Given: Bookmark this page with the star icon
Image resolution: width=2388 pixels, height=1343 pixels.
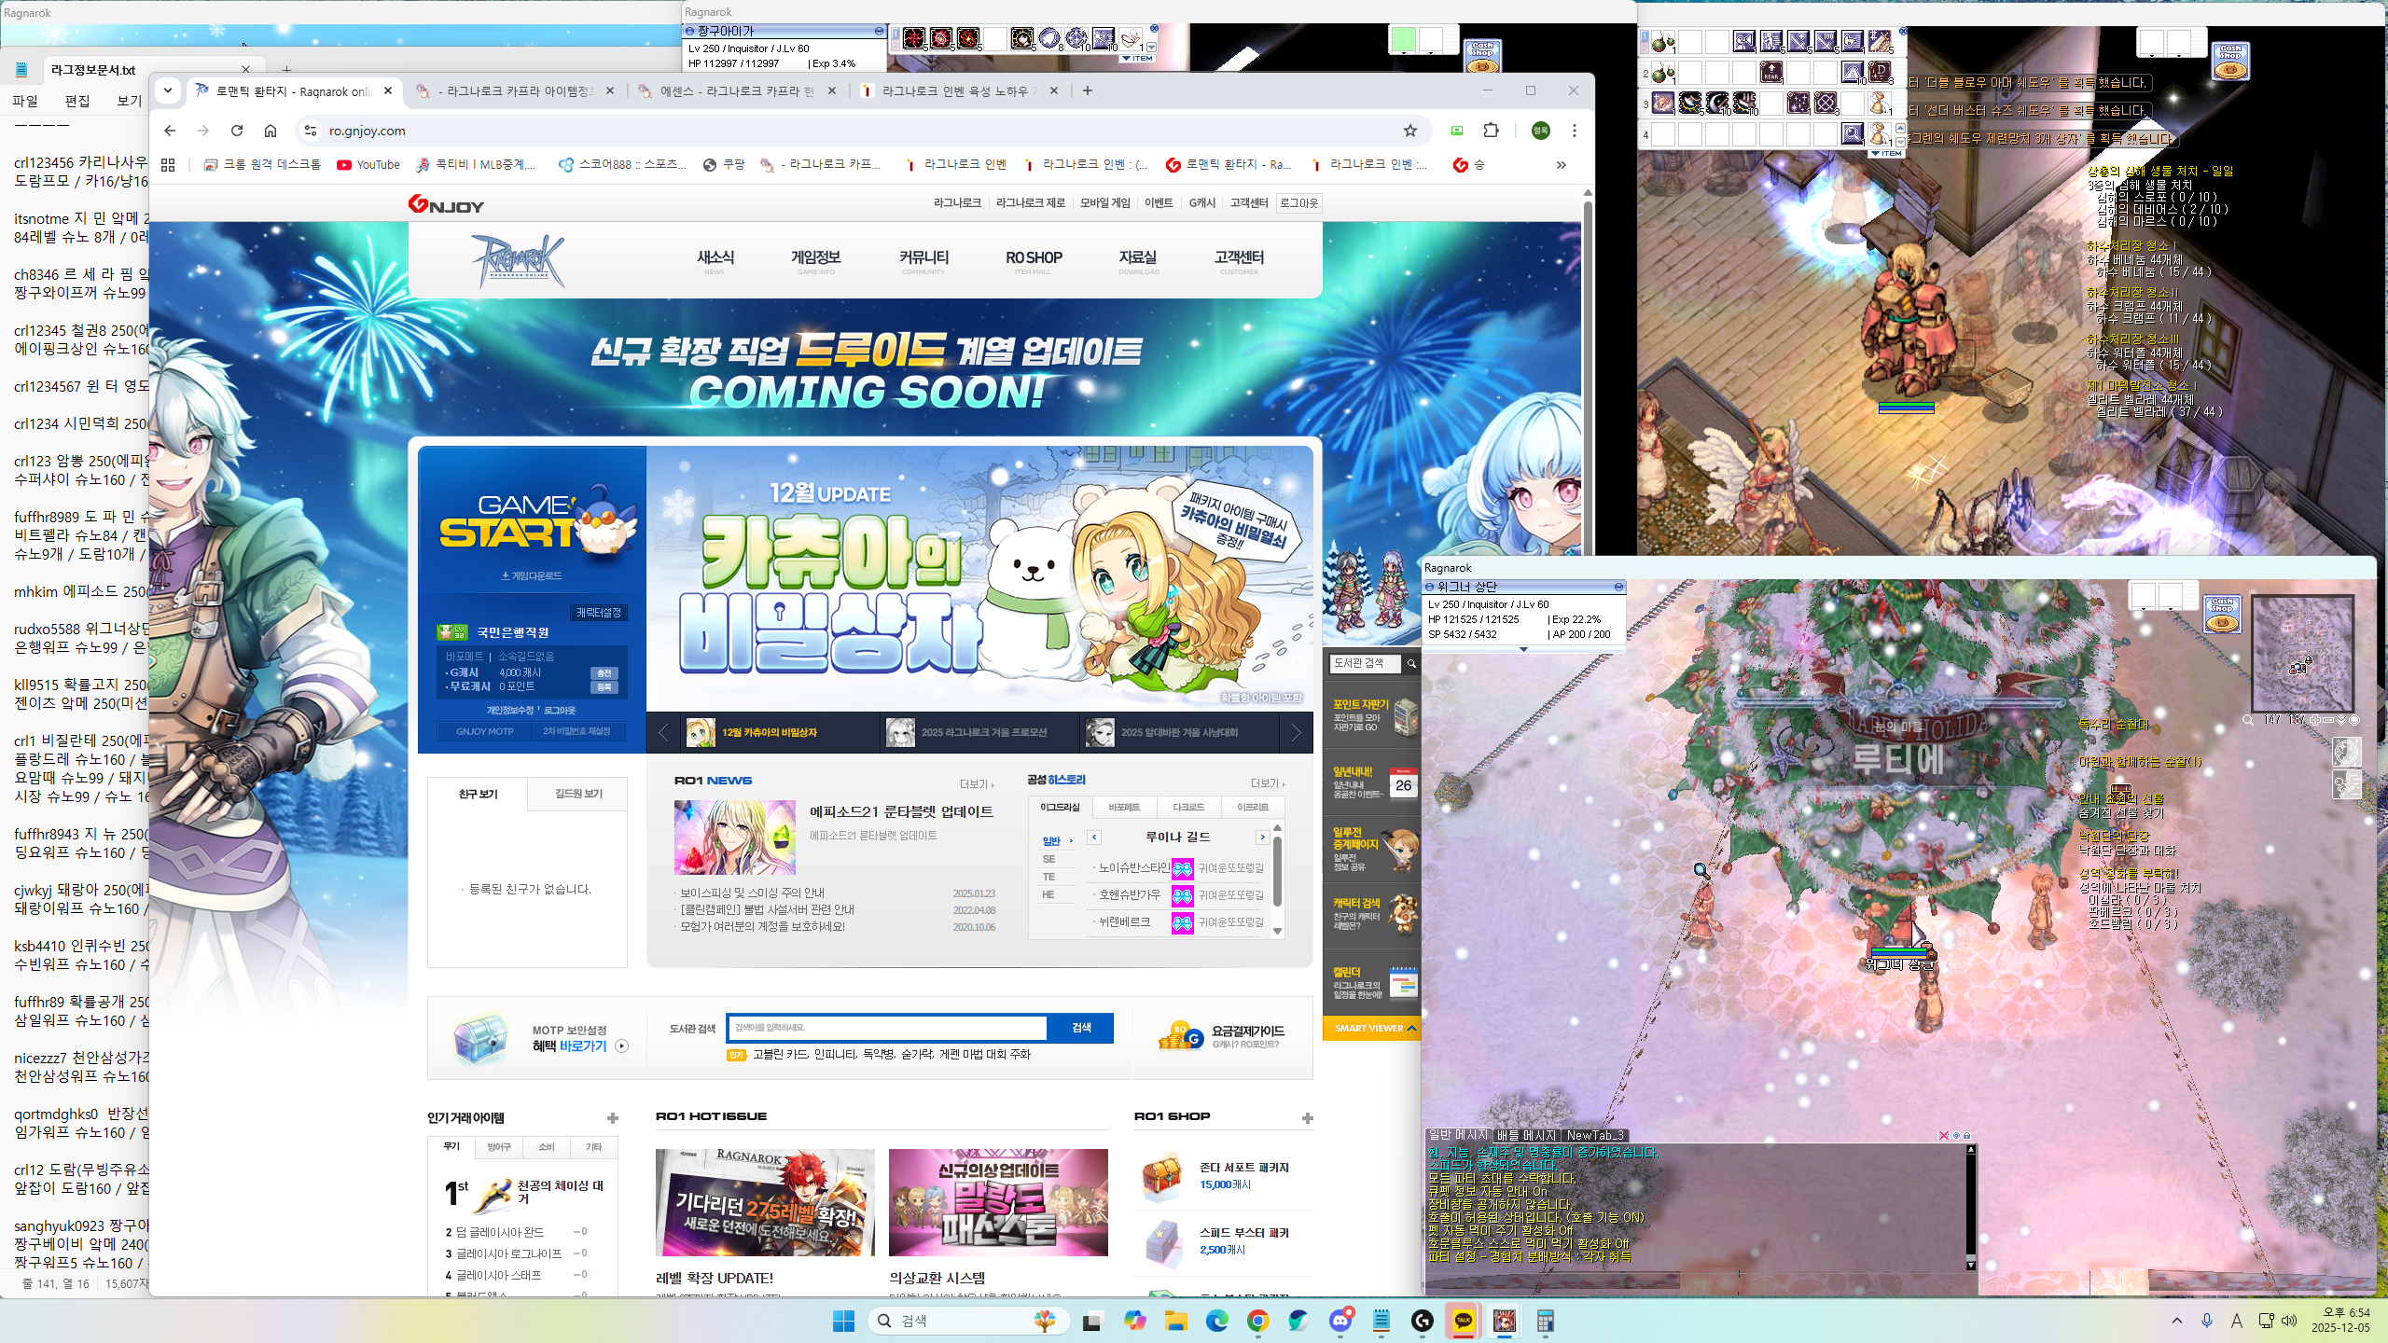Looking at the screenshot, I should tap(1410, 131).
